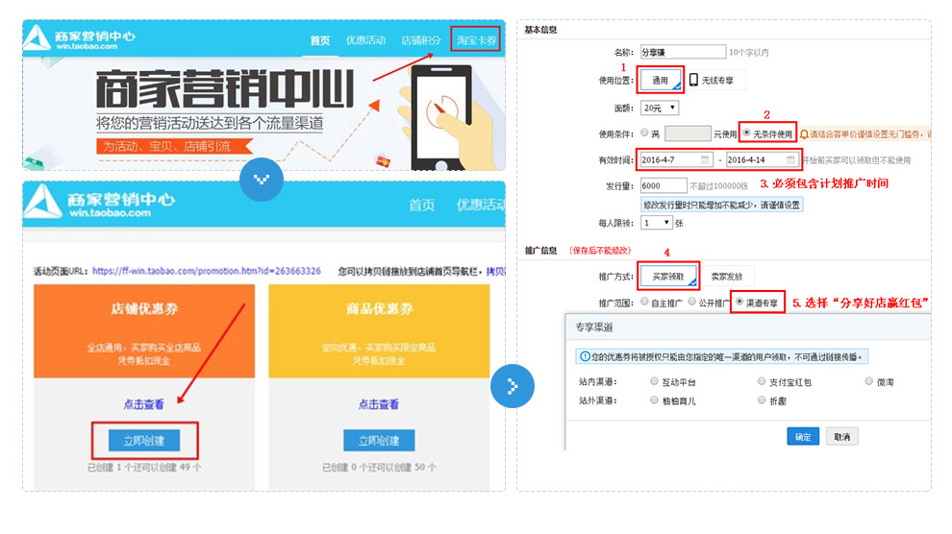Click 立即创建 under 商品优惠券
Image resolution: width=952 pixels, height=534 pixels.
click(x=379, y=441)
